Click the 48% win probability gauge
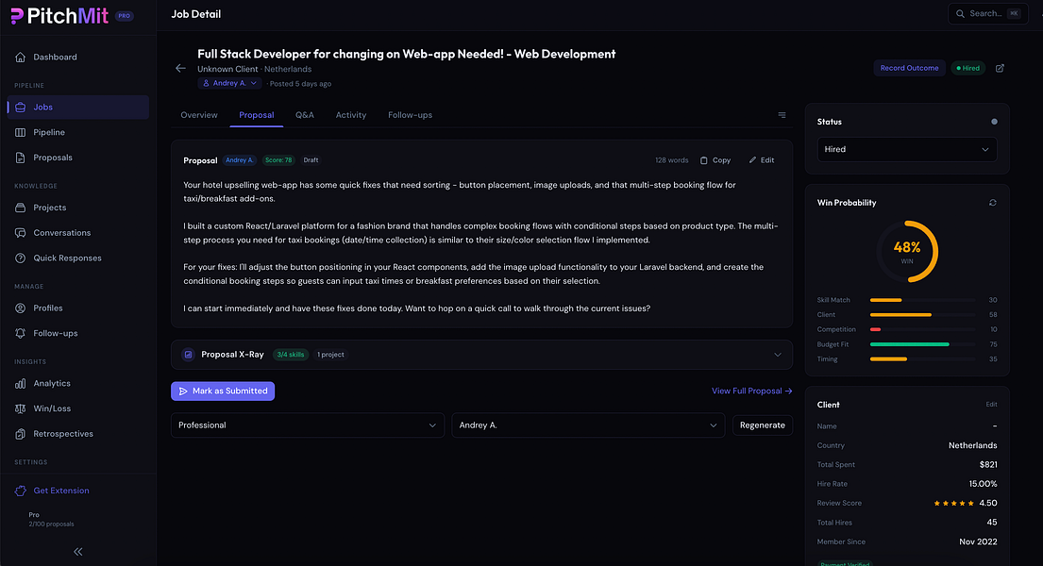 [x=907, y=252]
